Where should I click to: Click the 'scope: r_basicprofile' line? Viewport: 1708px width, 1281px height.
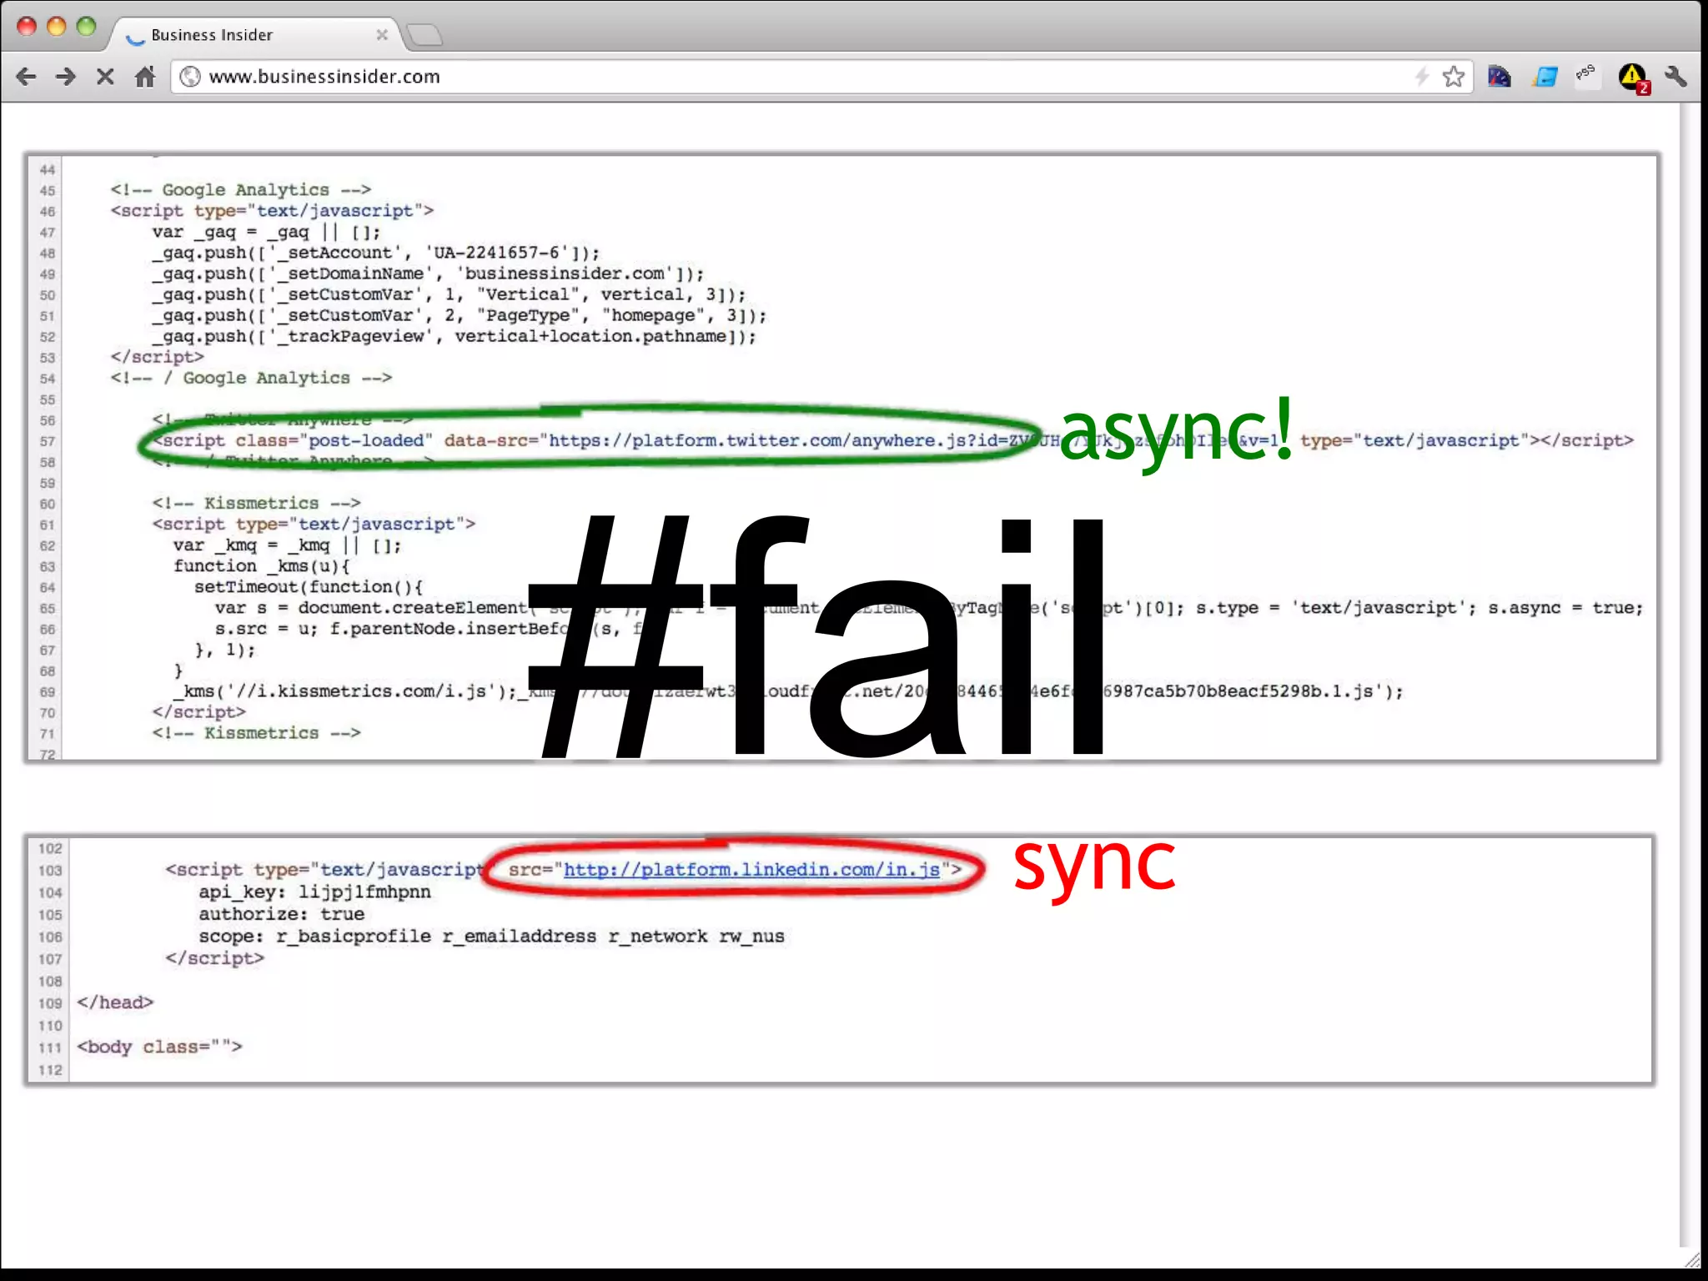pyautogui.click(x=491, y=937)
